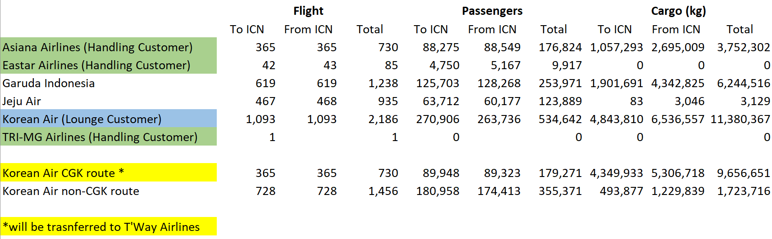The height and width of the screenshot is (239, 772).
Task: Select the Asiana Airlines row label cell
Action: pyautogui.click(x=97, y=47)
